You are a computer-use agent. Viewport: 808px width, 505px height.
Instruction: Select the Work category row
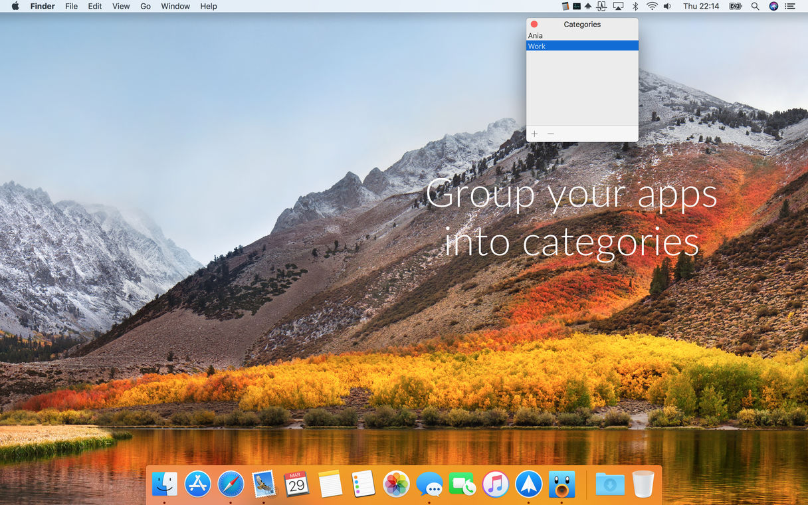point(582,46)
